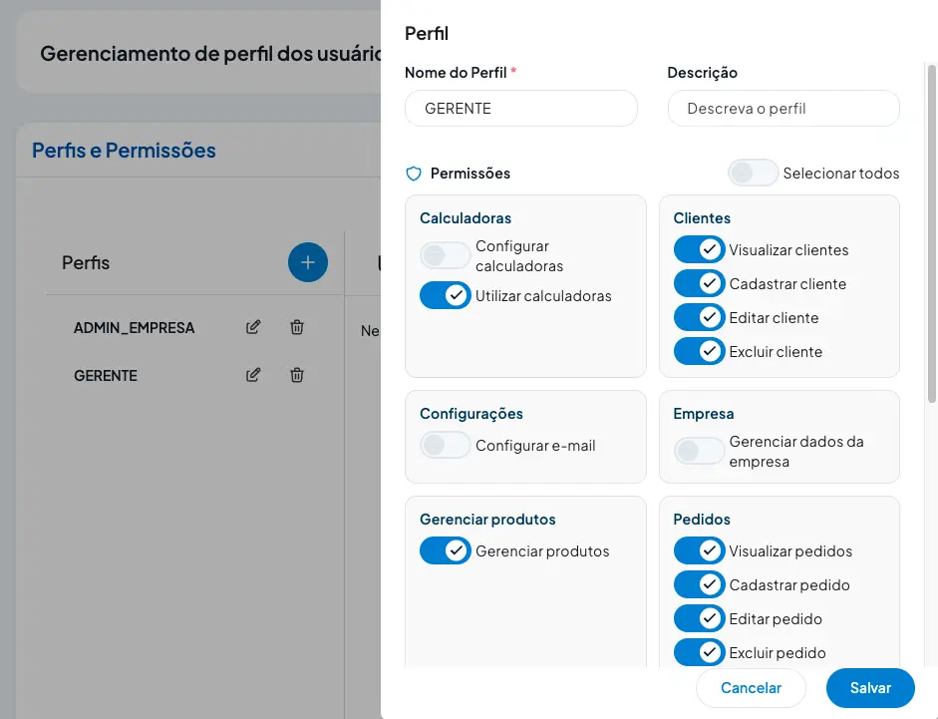Turn off the Visualizar clientes permission
This screenshot has width=938, height=719.
click(699, 249)
